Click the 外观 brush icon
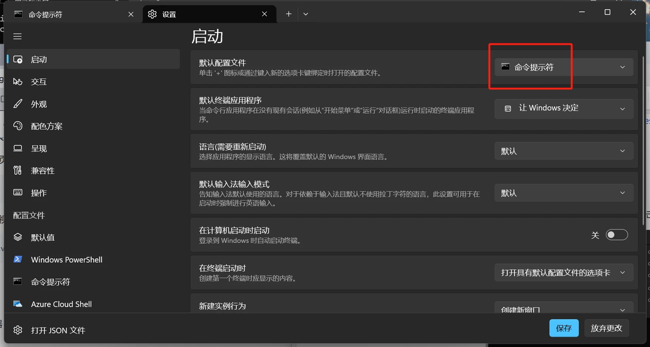The height and width of the screenshot is (347, 650). [x=18, y=104]
